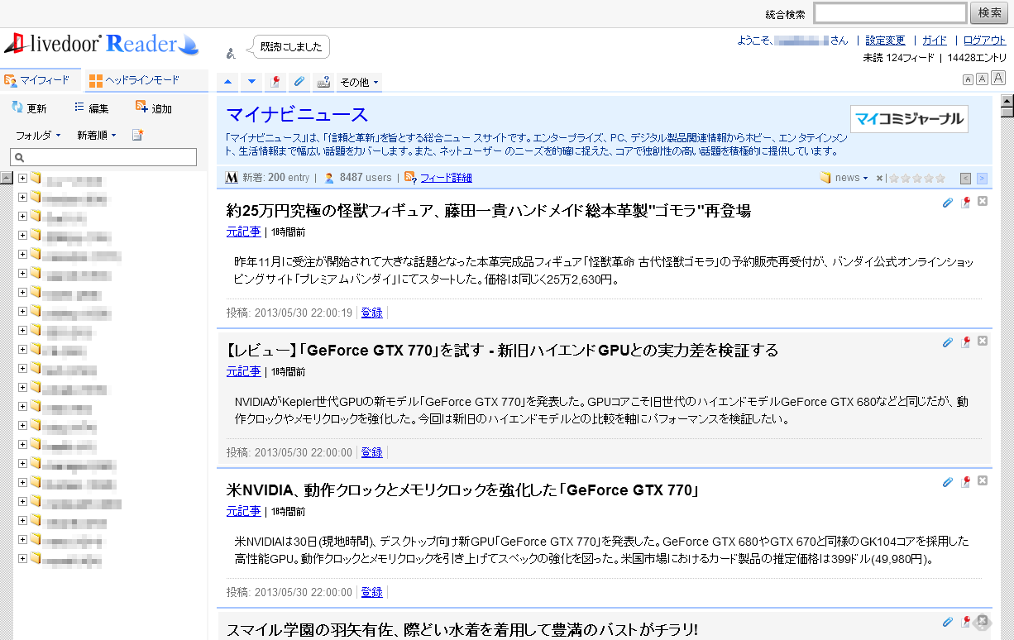Click the keyboard shortcuts help icon
This screenshot has width=1014, height=640.
[323, 82]
